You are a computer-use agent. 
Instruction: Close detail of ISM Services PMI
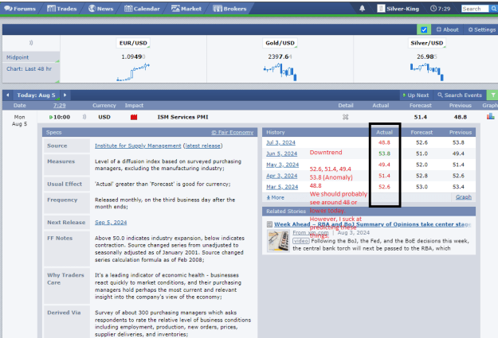346,117
